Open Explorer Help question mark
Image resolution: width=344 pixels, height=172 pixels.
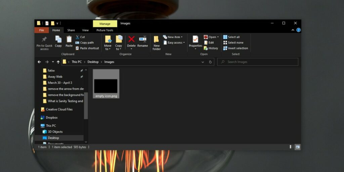[298, 30]
